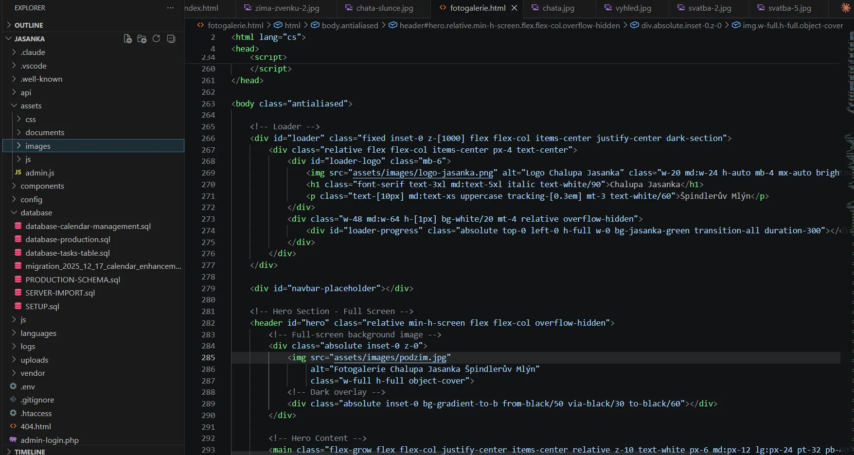
Task: Click the symbol icon before the html breadcrumb
Action: [278, 25]
